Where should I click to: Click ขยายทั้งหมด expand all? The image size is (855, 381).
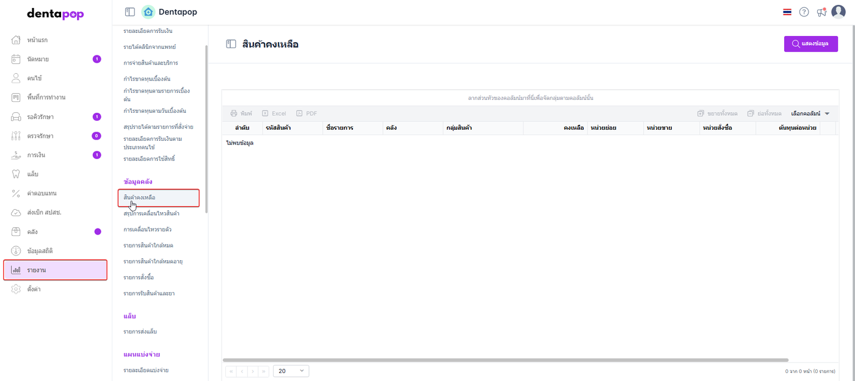coord(717,113)
